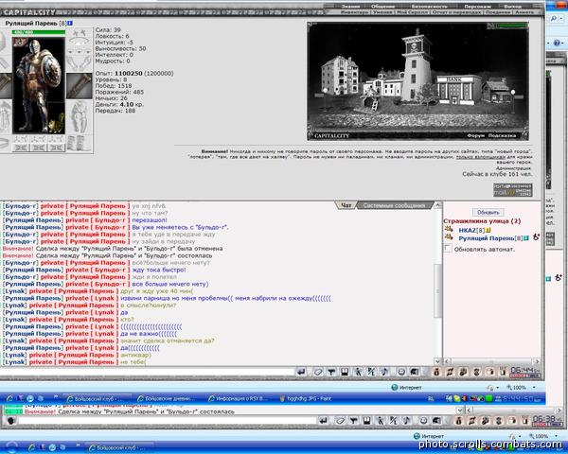The width and height of the screenshot is (568, 454).
Task: Switch to the hgghdhg.JPG - Paint taskbar window
Action: click(x=305, y=398)
